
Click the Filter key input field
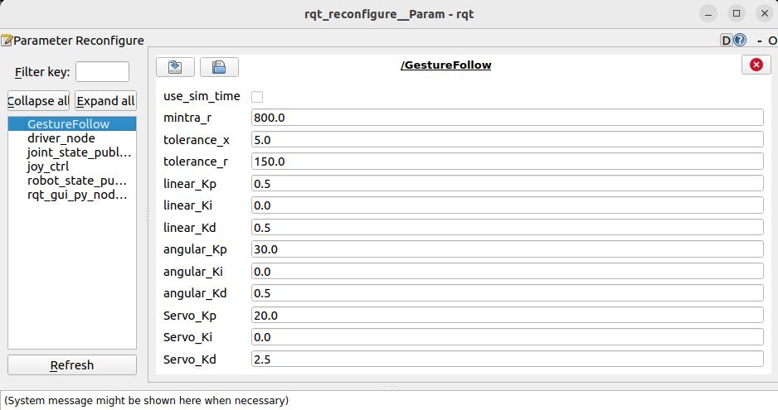(102, 72)
